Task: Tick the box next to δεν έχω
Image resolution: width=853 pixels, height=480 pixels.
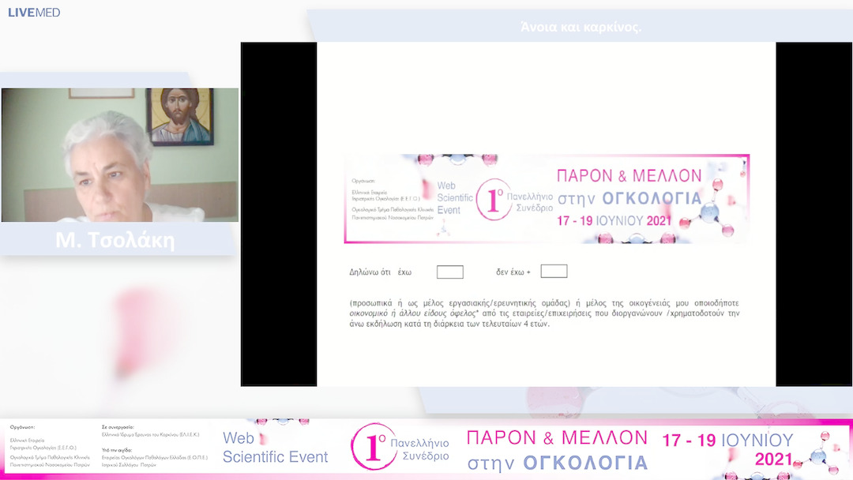Action: (554, 272)
